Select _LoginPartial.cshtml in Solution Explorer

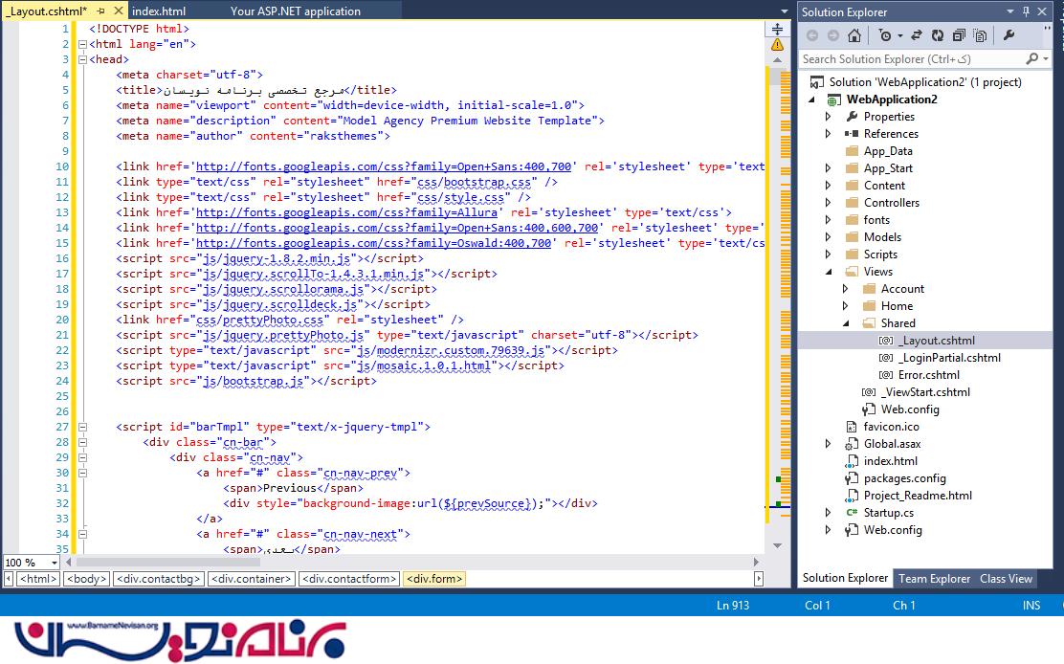tap(949, 358)
